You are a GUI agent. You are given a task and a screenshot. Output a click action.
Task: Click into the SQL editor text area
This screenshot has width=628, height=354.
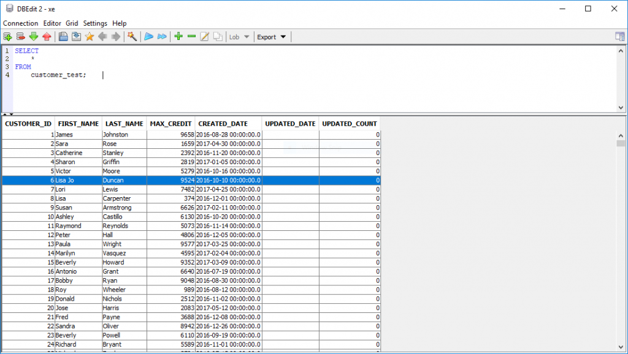pos(307,86)
